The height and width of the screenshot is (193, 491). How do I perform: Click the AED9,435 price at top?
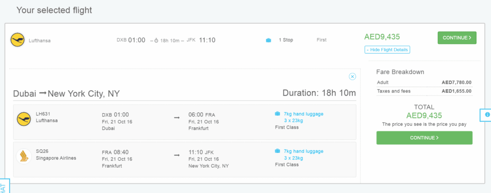point(382,37)
